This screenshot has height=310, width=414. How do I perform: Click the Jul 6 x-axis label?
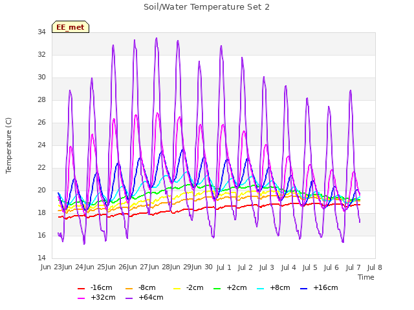331,267
